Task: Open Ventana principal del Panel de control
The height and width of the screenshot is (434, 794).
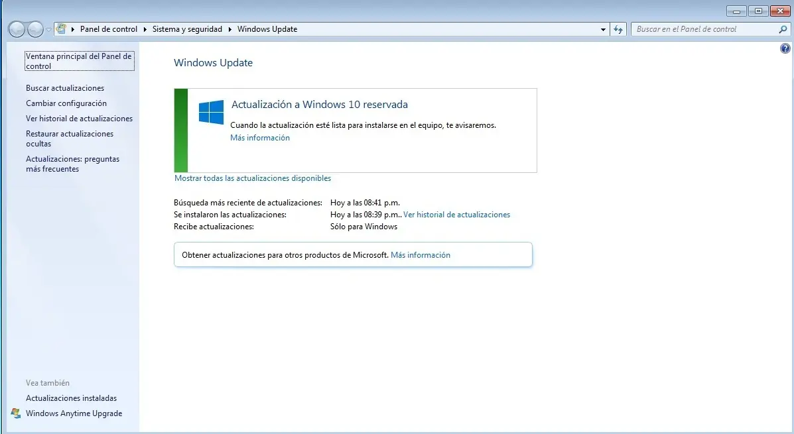Action: (x=79, y=61)
